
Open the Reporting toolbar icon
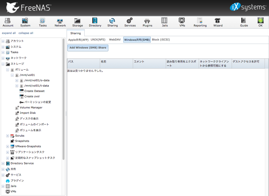tap(200, 23)
